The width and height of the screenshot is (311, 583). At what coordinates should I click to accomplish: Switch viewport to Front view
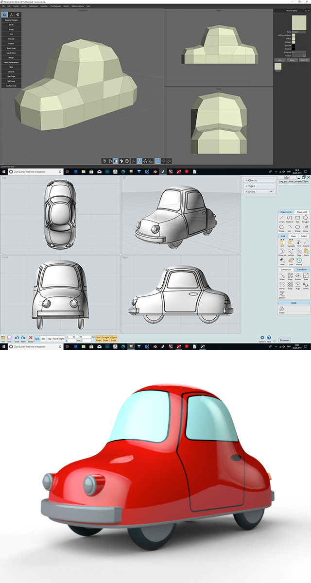(55, 339)
